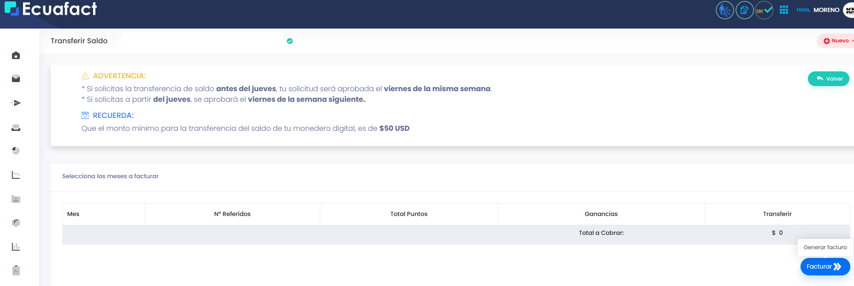Open the contacts folder icon in sidebar
The width and height of the screenshot is (854, 286).
click(16, 199)
